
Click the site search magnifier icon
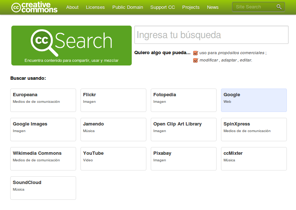pos(279,7)
